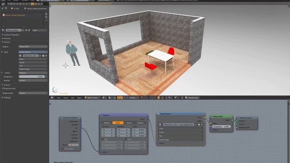290x163 pixels.
Task: Open Surface shader dropdown Diffuse BSDF
Action: (x=33, y=47)
